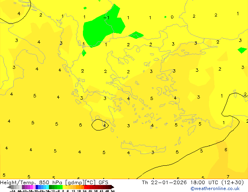Click the "18:00 UTC" time text
248x192 pixels.
(x=204, y=182)
